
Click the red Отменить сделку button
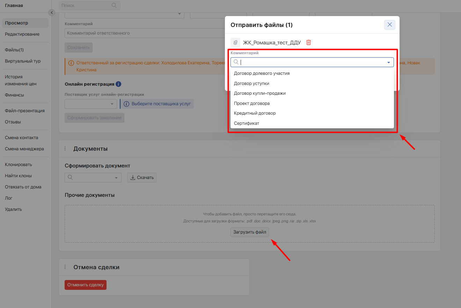[x=86, y=285]
